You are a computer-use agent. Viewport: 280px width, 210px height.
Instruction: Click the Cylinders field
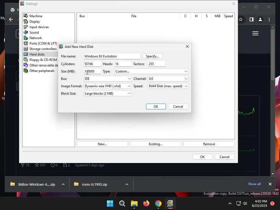click(92, 64)
